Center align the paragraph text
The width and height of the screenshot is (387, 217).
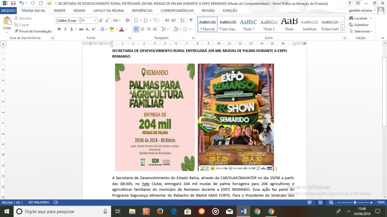[142, 29]
